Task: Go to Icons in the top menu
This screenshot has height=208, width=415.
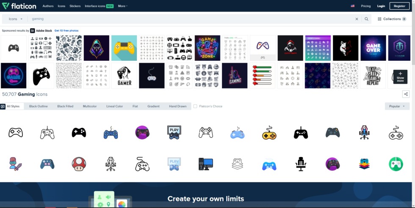Action: (x=61, y=6)
